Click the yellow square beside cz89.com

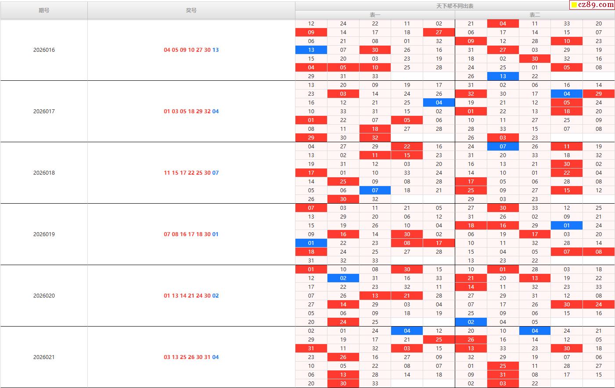(x=574, y=5)
